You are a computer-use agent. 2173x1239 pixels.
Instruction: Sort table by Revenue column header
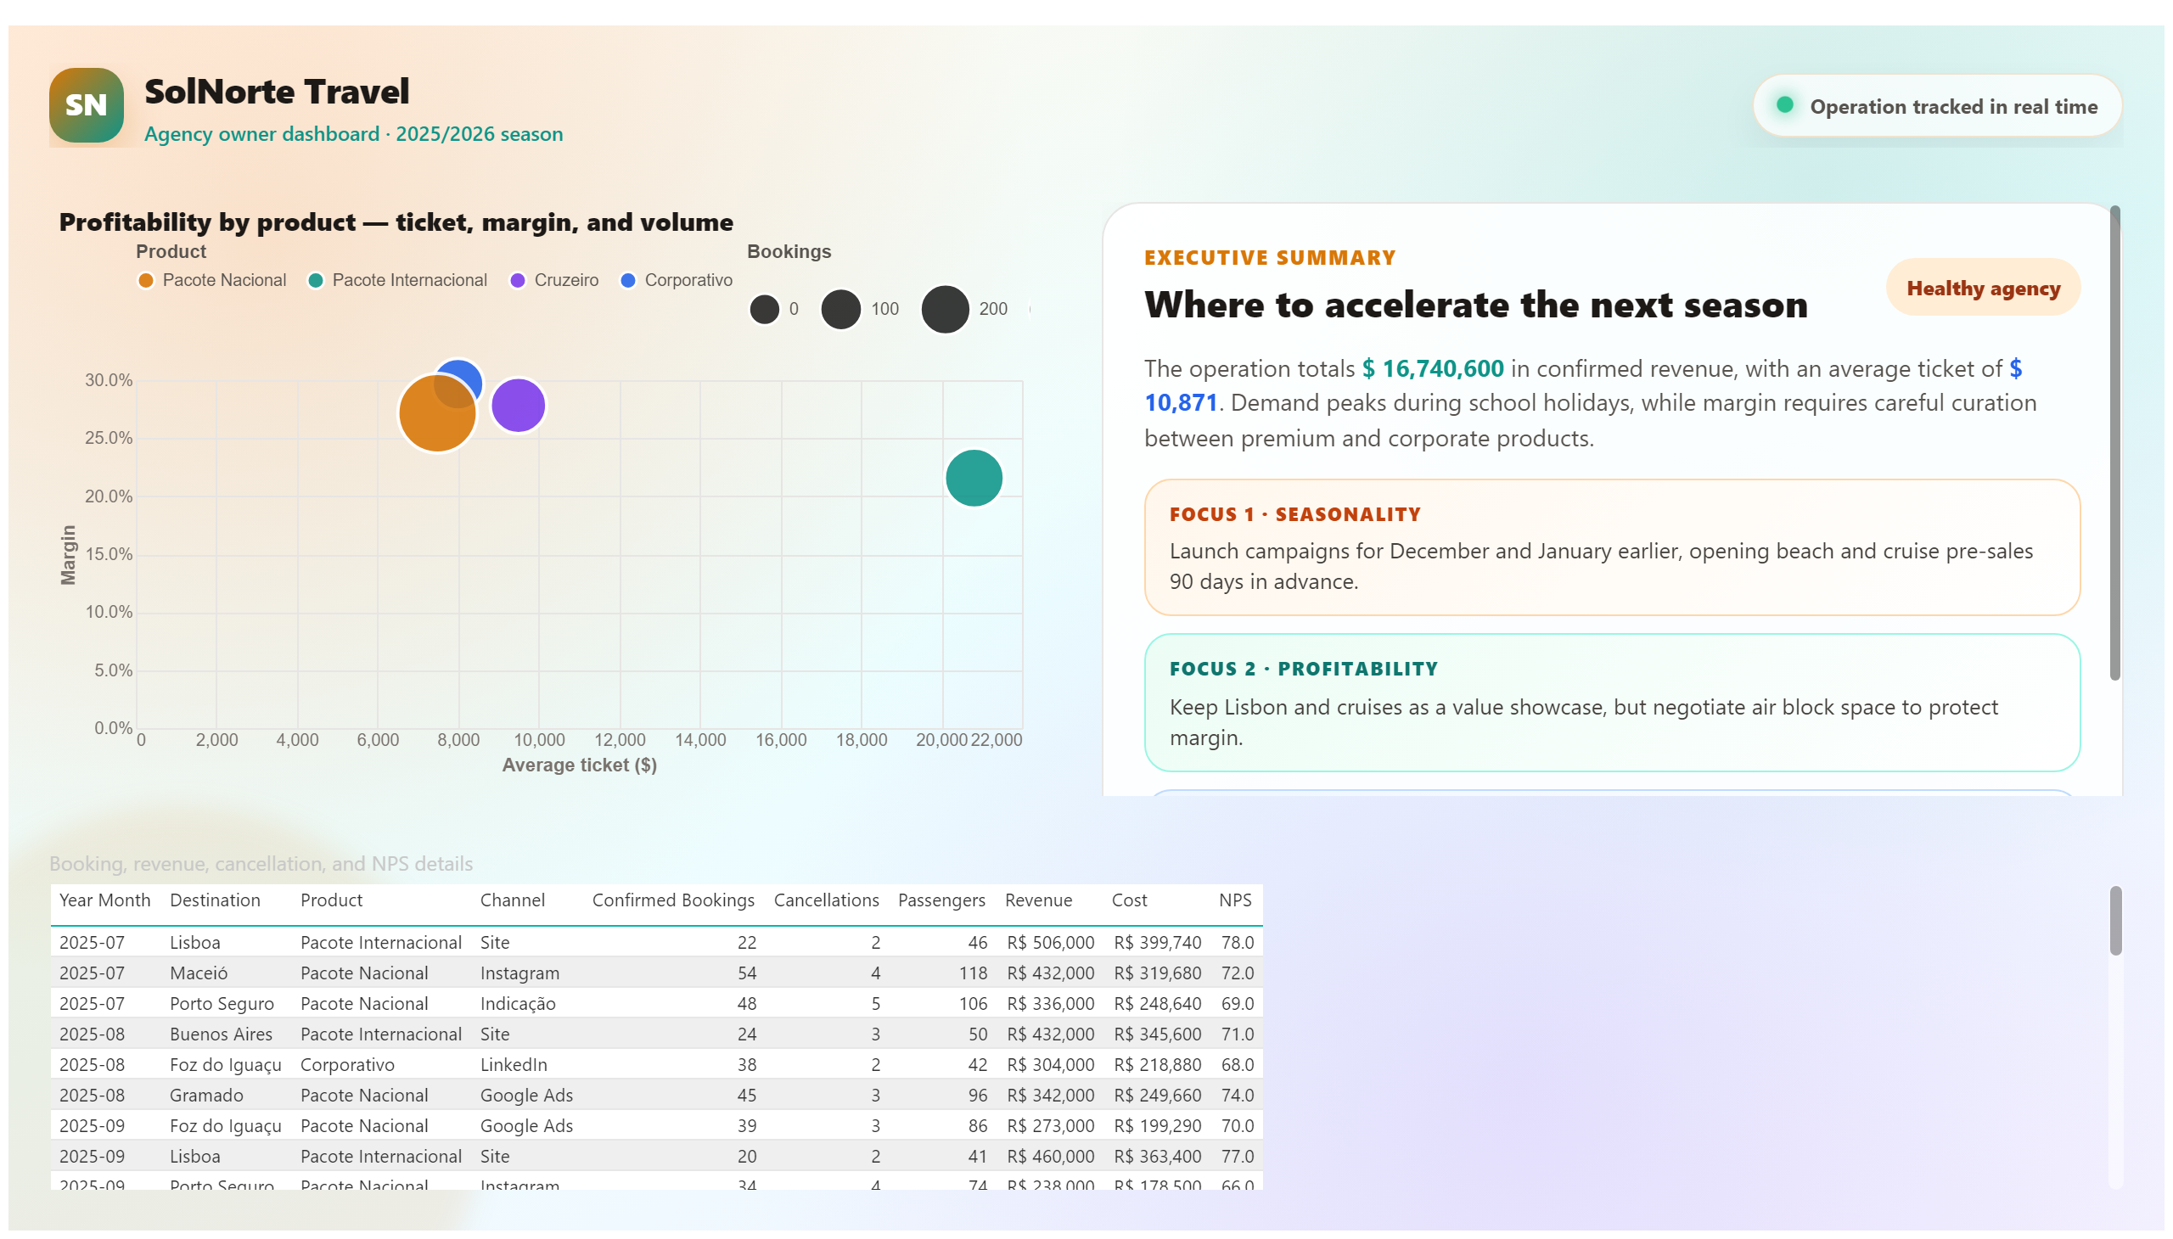point(1038,900)
